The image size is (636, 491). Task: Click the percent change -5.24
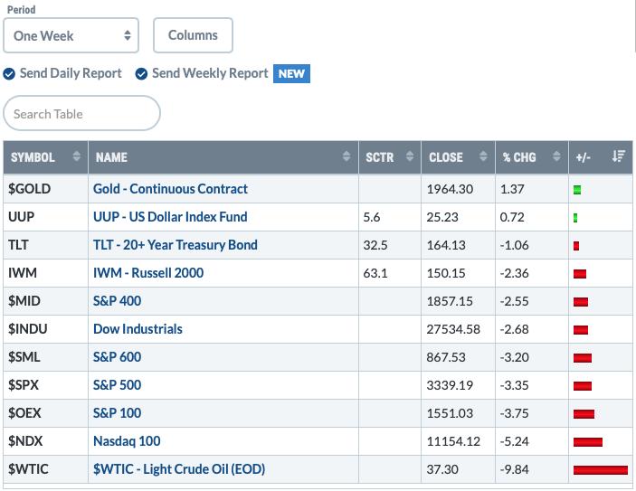514,440
